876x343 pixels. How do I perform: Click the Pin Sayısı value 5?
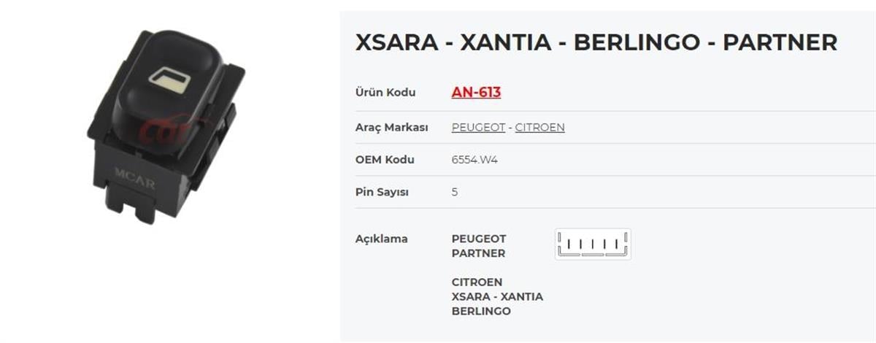pos(455,192)
